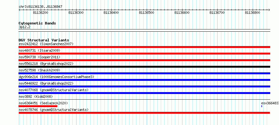
Task: Select the blue nsv527598 (Shaikh2009) bar
Action: point(144,73)
